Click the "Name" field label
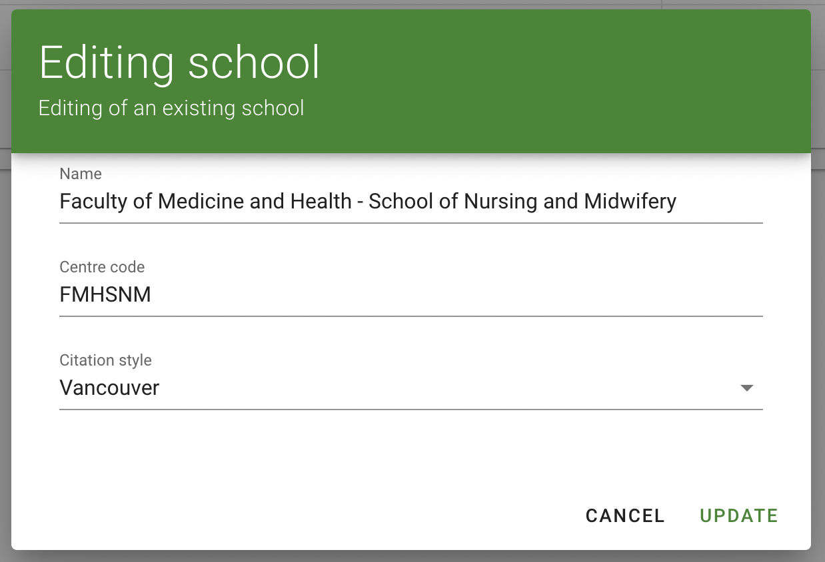Screen dimensions: 825x562 click(x=81, y=174)
